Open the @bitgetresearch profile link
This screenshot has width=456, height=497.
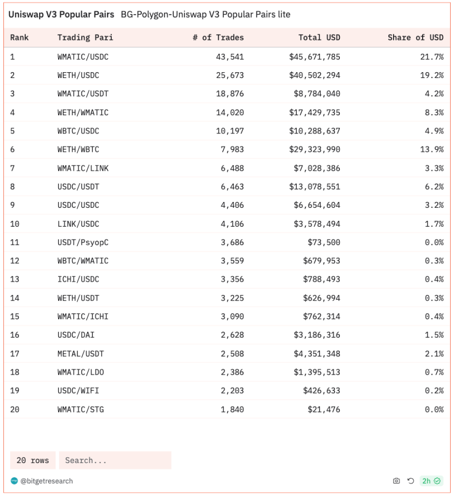pos(46,481)
